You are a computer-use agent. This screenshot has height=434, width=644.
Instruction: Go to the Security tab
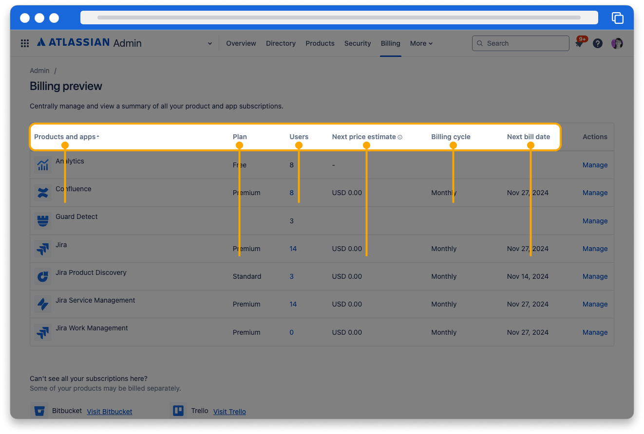(358, 43)
